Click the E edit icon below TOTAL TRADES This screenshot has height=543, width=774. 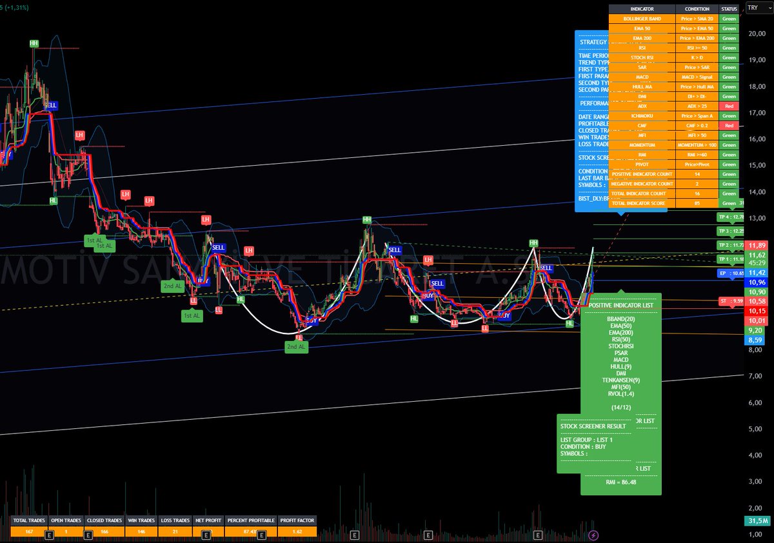click(x=49, y=533)
